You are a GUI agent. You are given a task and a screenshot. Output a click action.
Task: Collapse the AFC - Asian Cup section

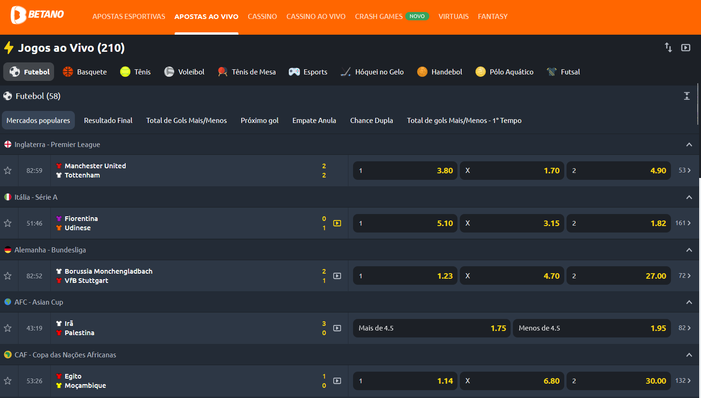click(689, 302)
